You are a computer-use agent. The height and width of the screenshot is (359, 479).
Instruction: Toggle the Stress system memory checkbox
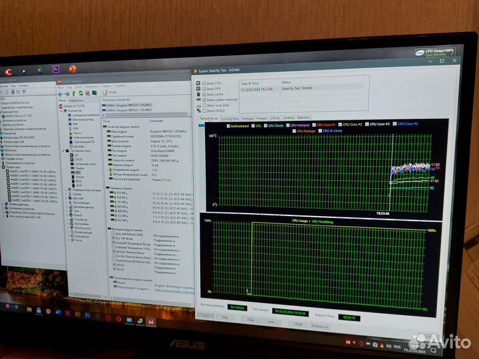click(204, 100)
